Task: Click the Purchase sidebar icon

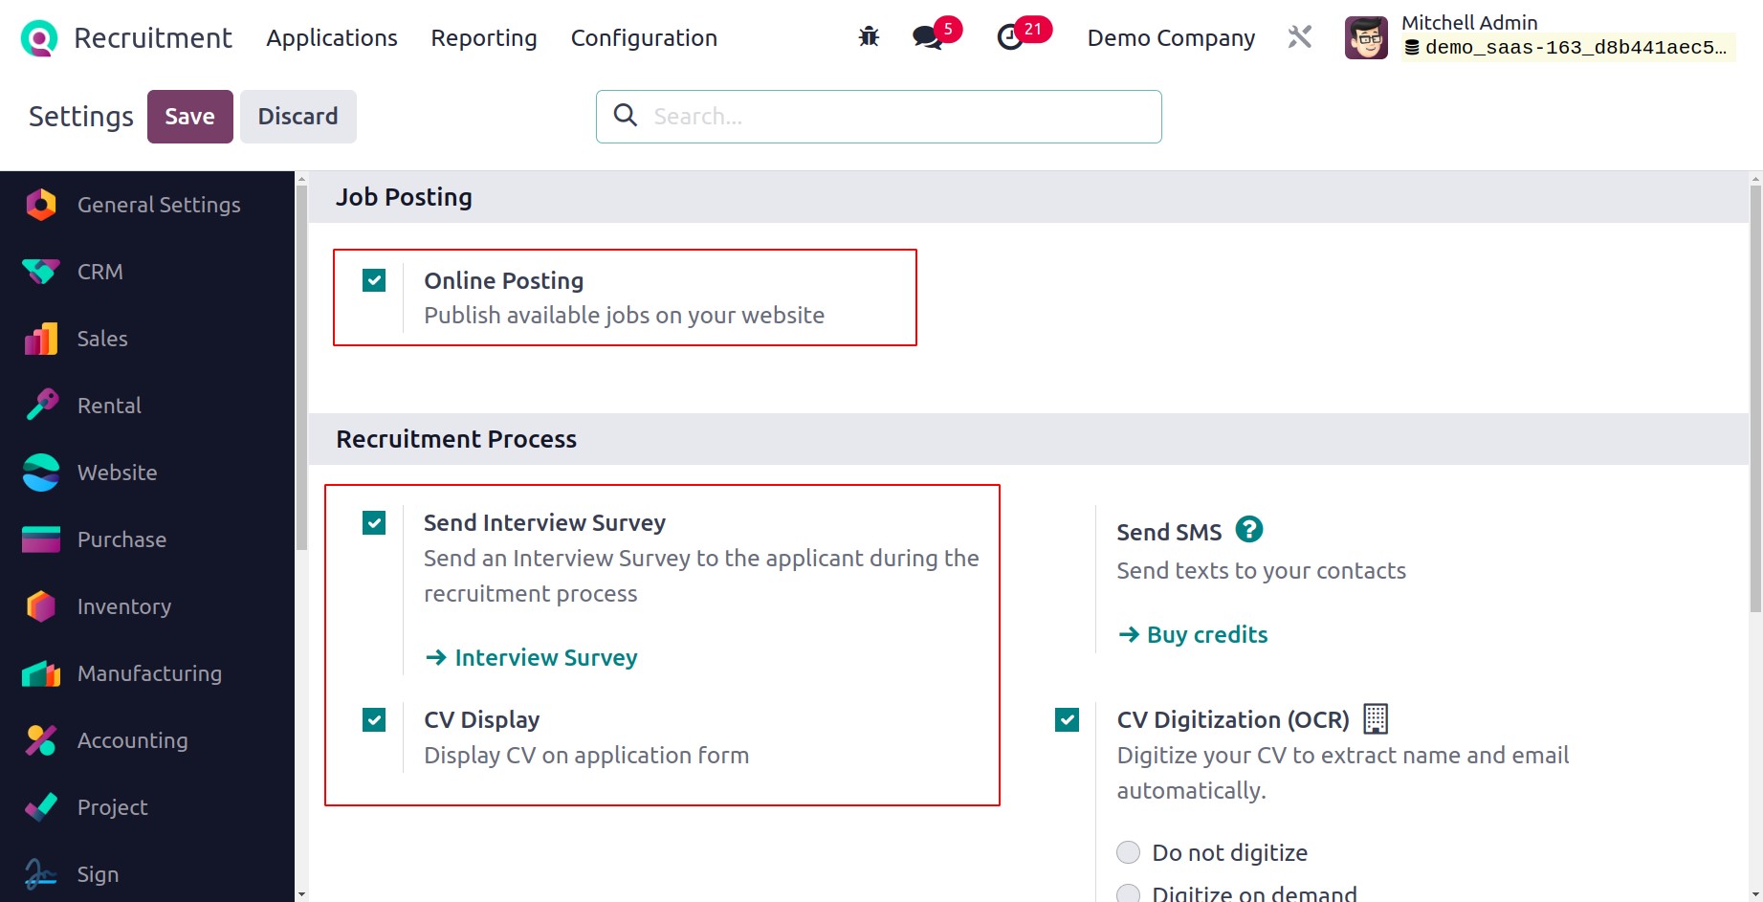Action: [40, 539]
